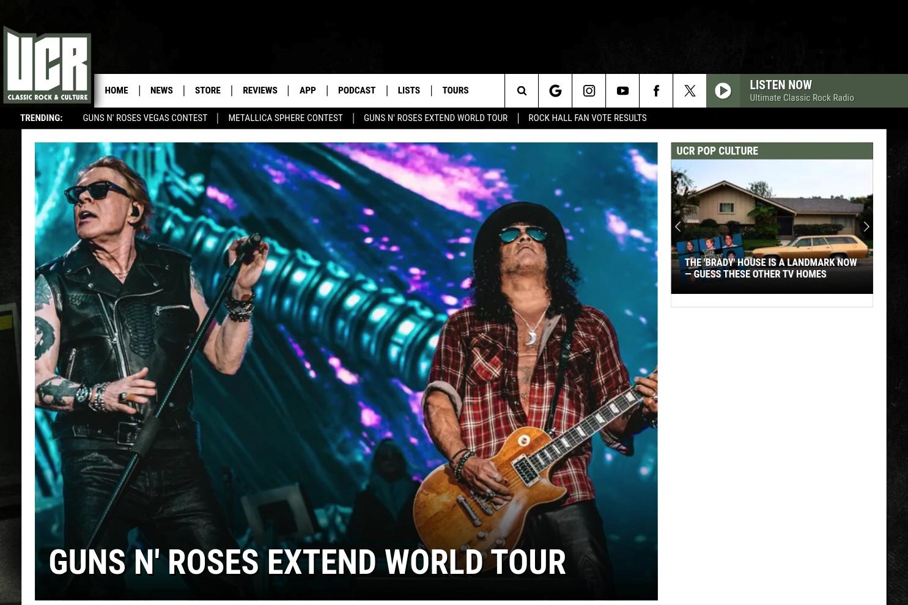Screen dimensions: 908x605
Task: Open trending Metallica Sphere Contest link
Action: 286,118
